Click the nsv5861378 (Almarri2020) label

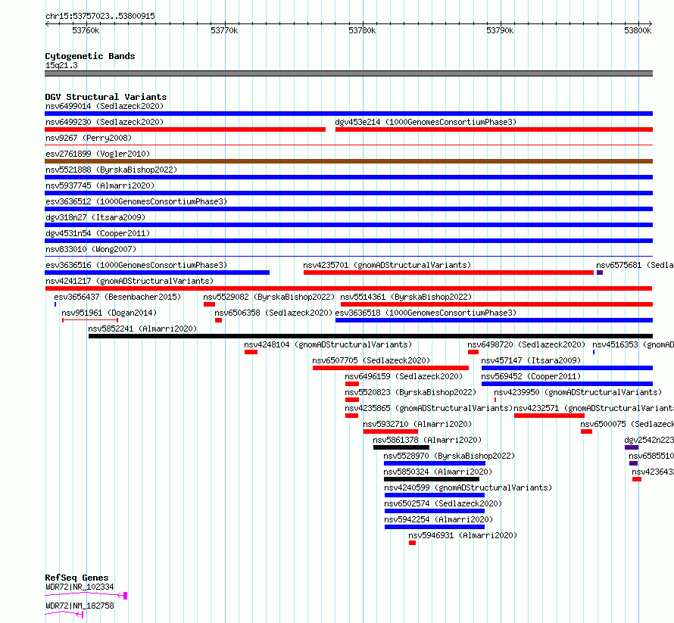coord(427,440)
